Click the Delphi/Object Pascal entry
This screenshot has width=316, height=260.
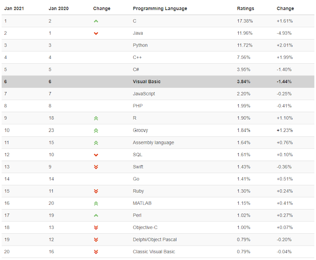point(155,240)
